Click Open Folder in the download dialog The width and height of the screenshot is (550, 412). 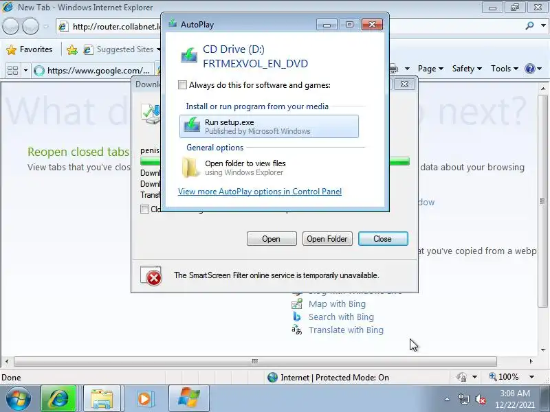[327, 238]
